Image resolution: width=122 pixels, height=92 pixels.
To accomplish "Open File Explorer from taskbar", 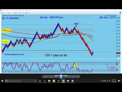I will click(49, 81).
